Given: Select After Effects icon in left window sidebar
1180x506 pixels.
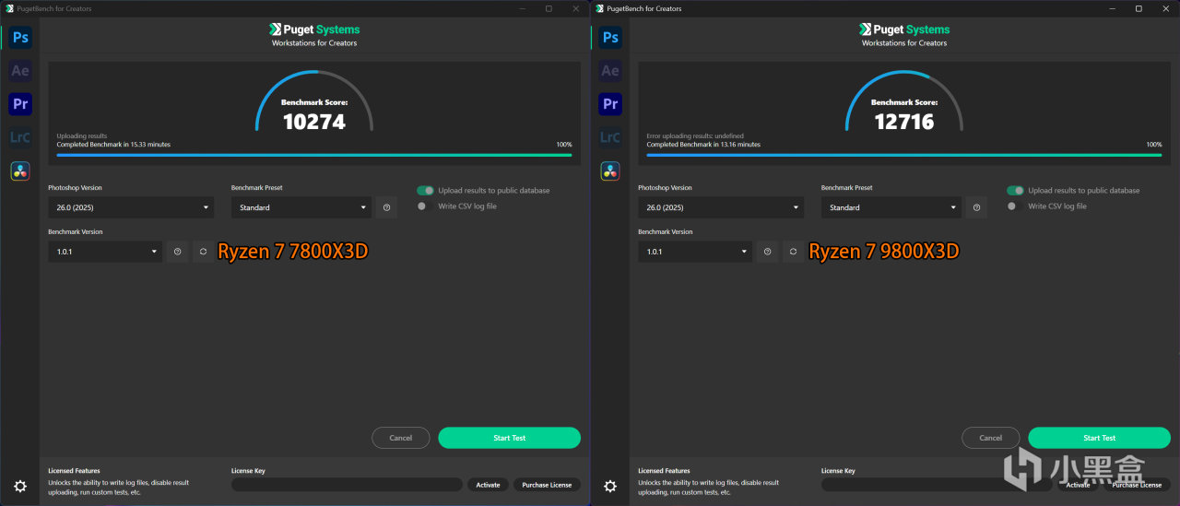Looking at the screenshot, I should coord(20,71).
